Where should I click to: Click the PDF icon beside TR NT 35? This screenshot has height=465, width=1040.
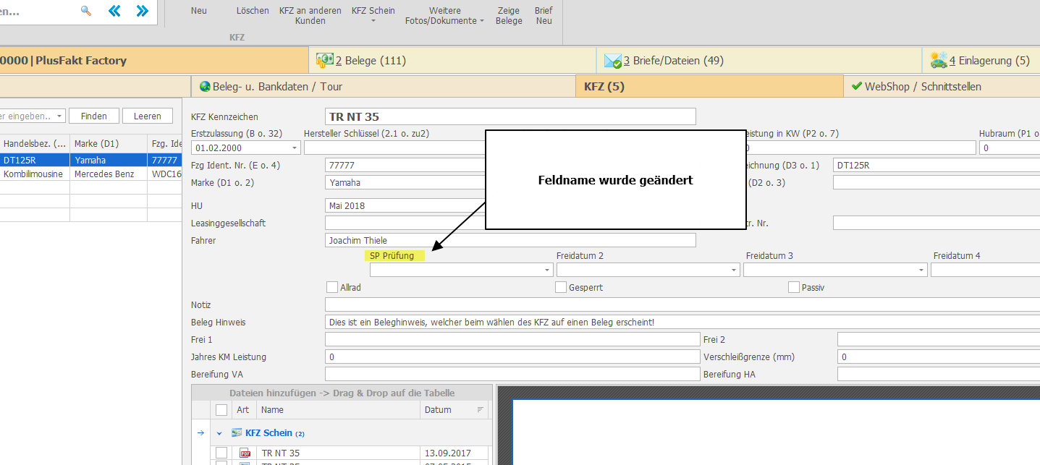click(x=244, y=453)
